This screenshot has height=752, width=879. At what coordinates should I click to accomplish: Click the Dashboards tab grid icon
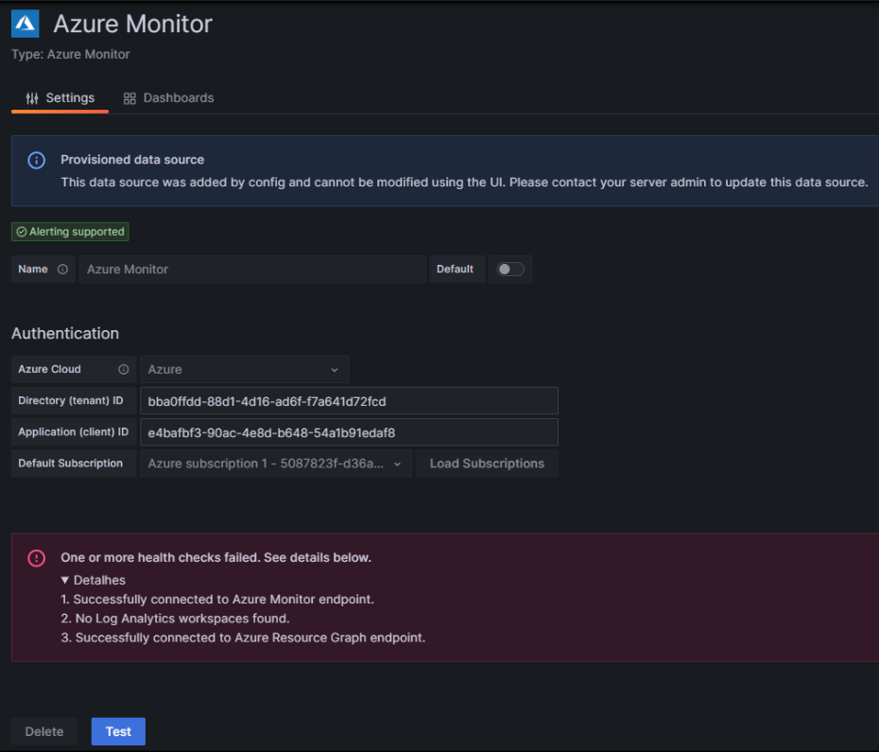click(x=129, y=98)
